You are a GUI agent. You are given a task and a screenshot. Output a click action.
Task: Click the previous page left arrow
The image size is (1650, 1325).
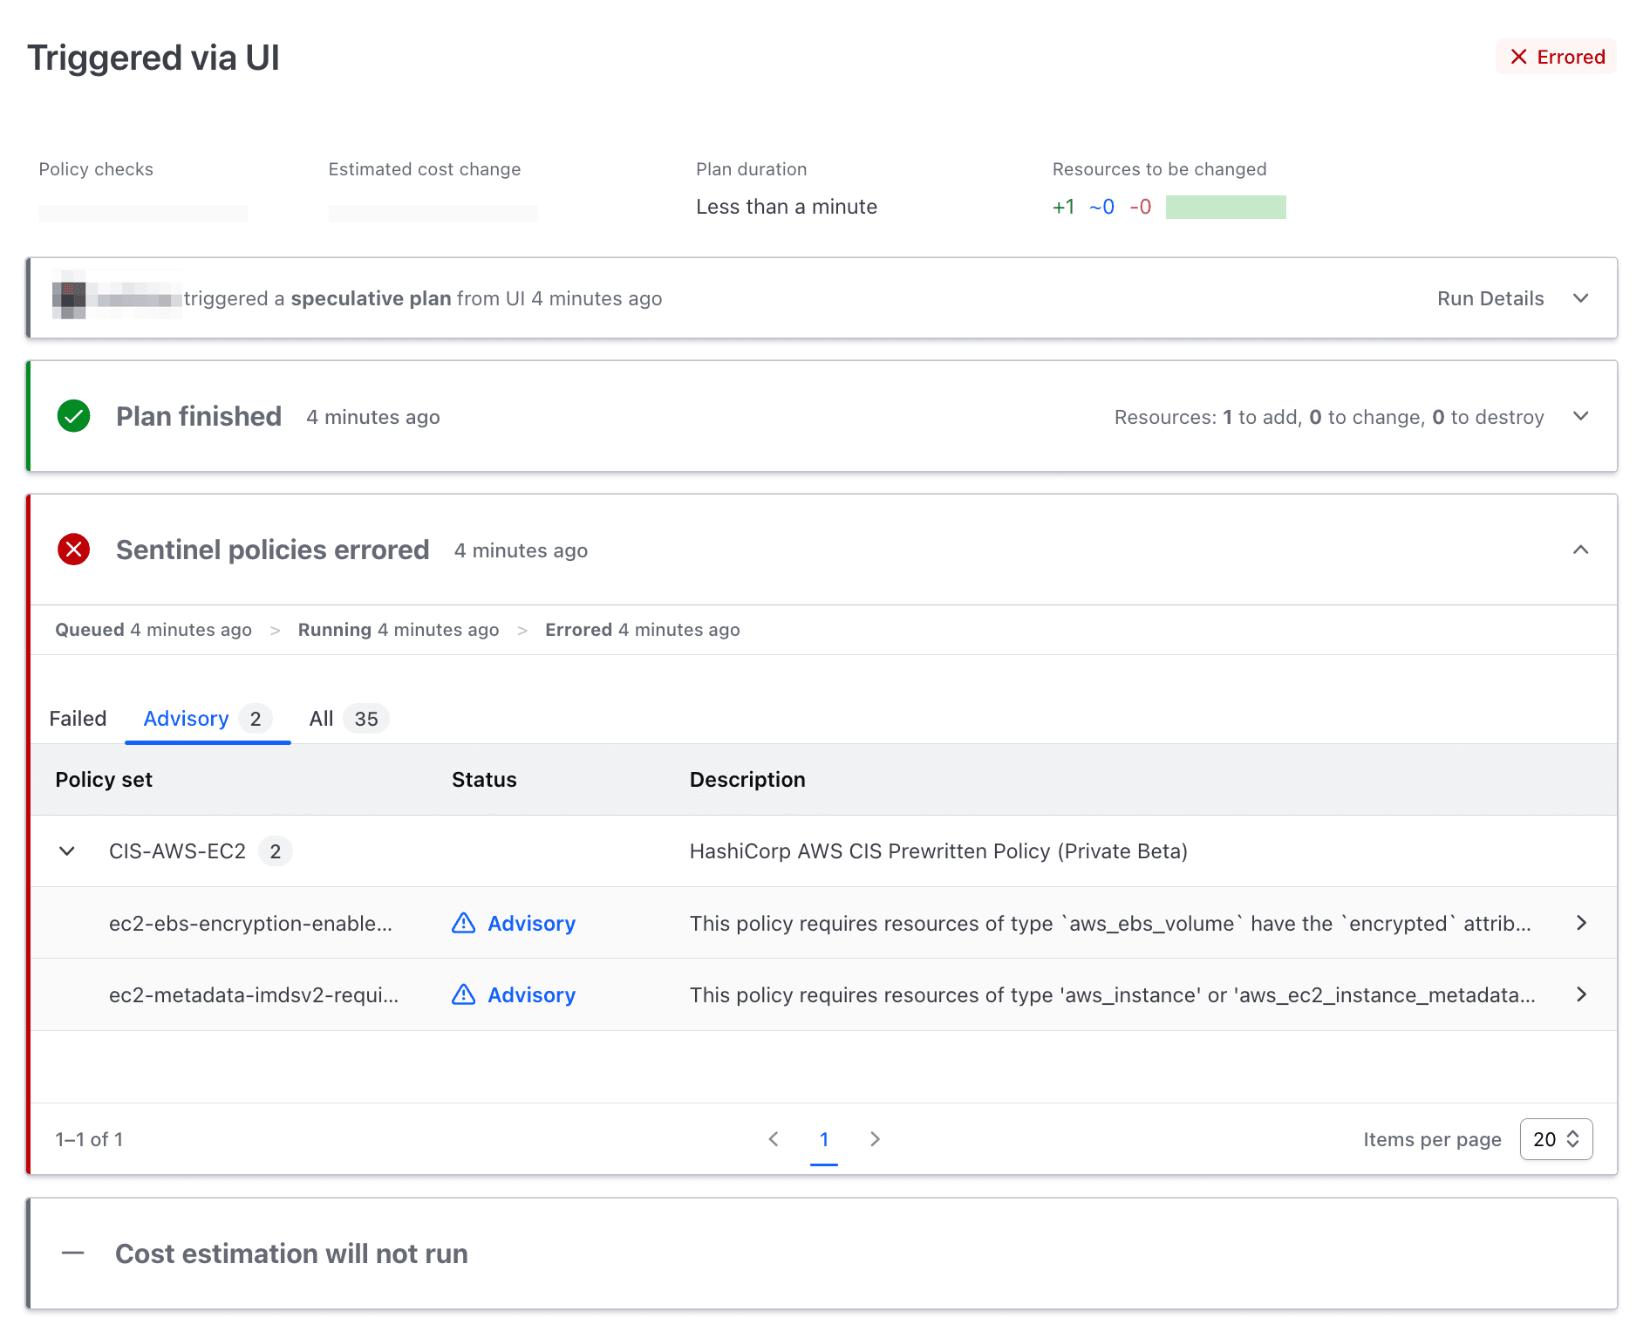[x=774, y=1139]
